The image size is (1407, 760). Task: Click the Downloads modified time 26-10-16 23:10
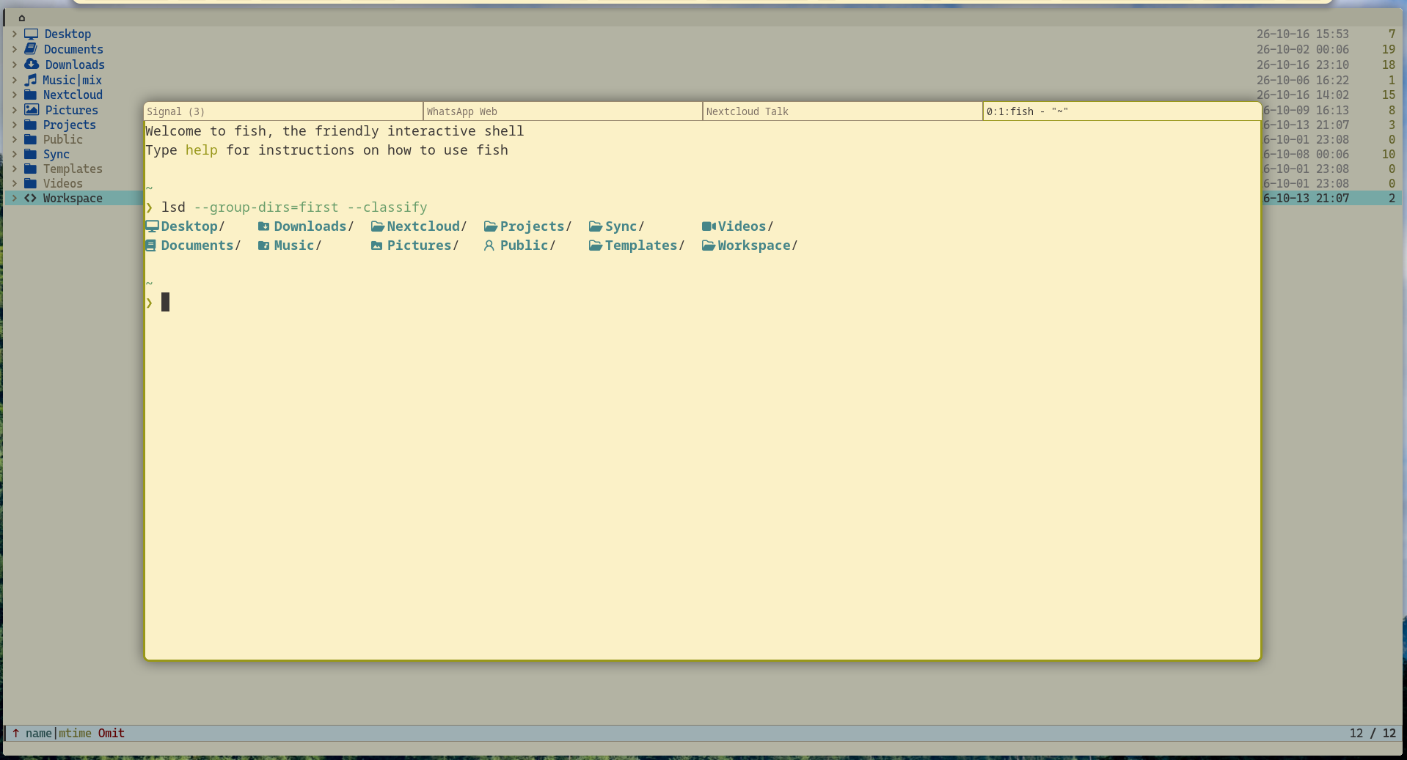click(1302, 64)
